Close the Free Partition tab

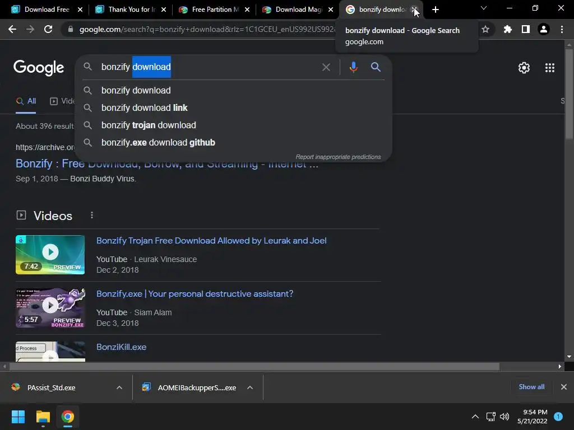pyautogui.click(x=247, y=10)
